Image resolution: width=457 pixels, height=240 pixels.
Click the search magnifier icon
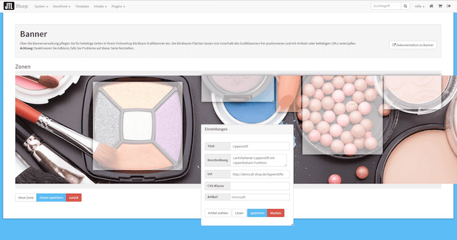click(405, 6)
